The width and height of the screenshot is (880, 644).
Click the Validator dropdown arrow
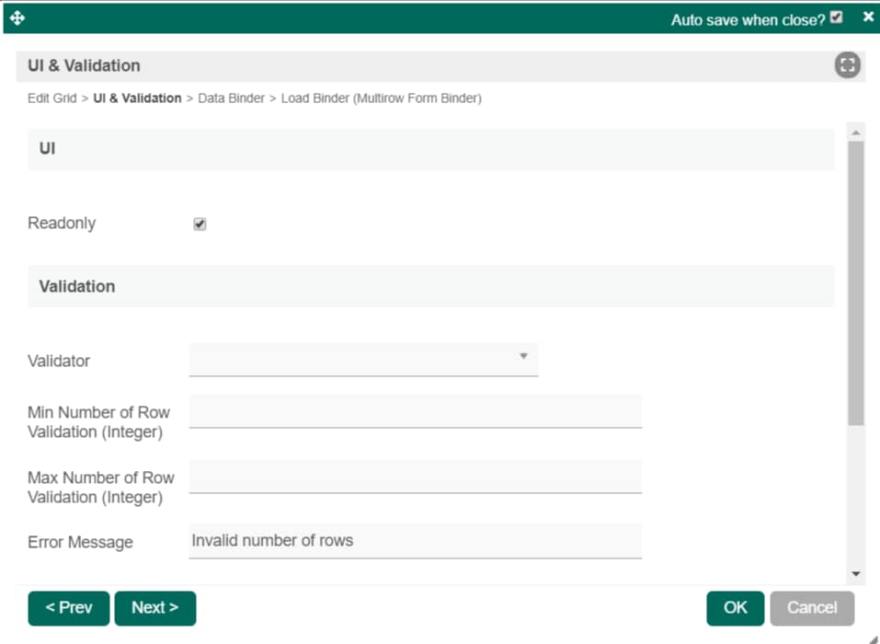point(523,356)
